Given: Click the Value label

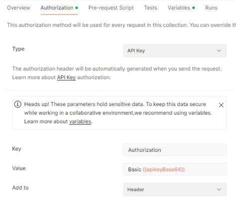Looking at the screenshot, I should [19, 168].
